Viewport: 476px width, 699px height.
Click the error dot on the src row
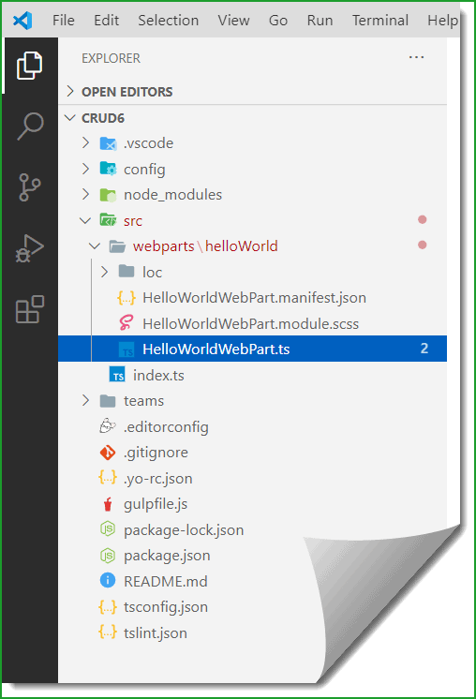422,220
